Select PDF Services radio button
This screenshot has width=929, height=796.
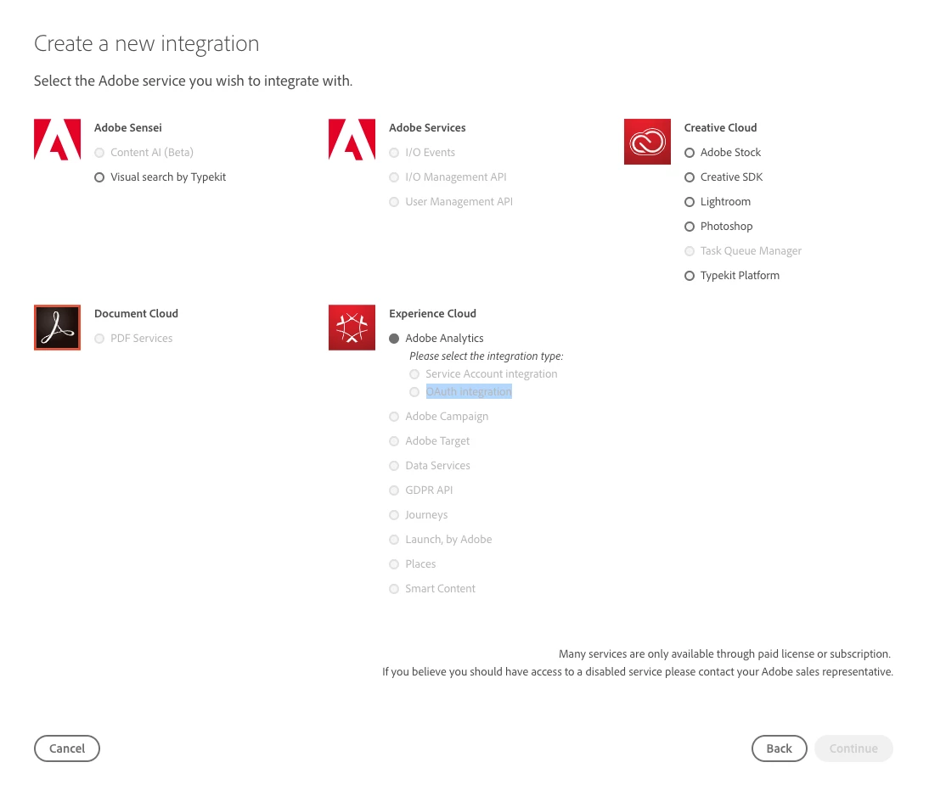click(x=99, y=339)
